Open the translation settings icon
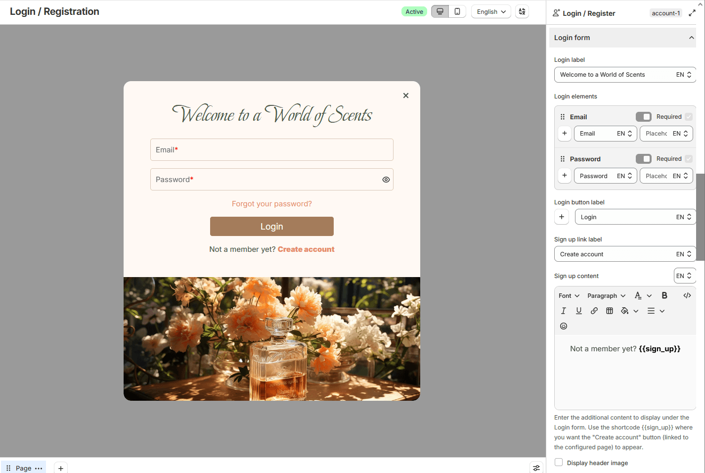 click(522, 11)
